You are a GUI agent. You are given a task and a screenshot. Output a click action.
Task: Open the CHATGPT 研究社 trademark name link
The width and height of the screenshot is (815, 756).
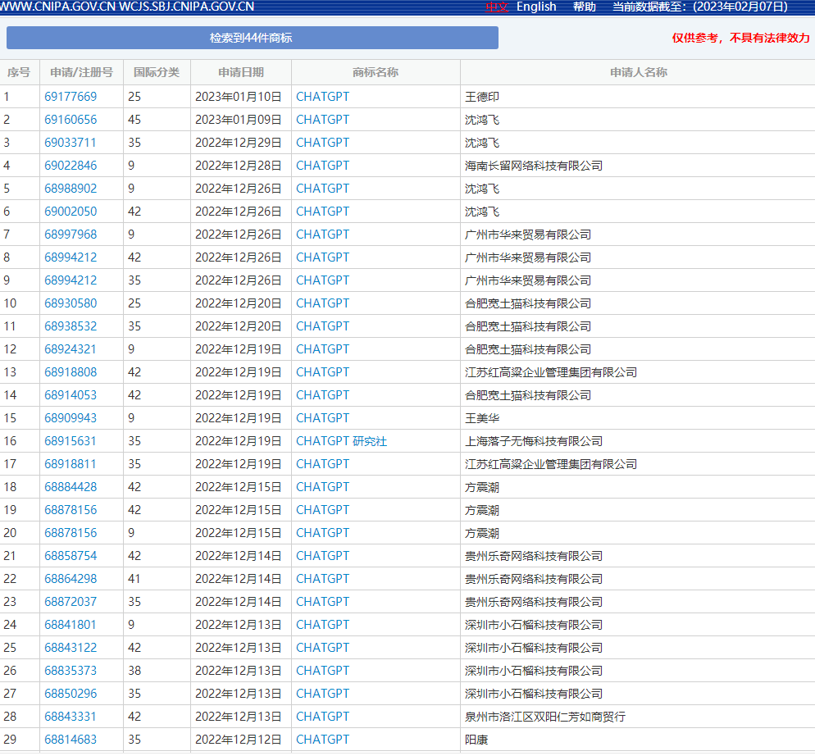(x=341, y=441)
